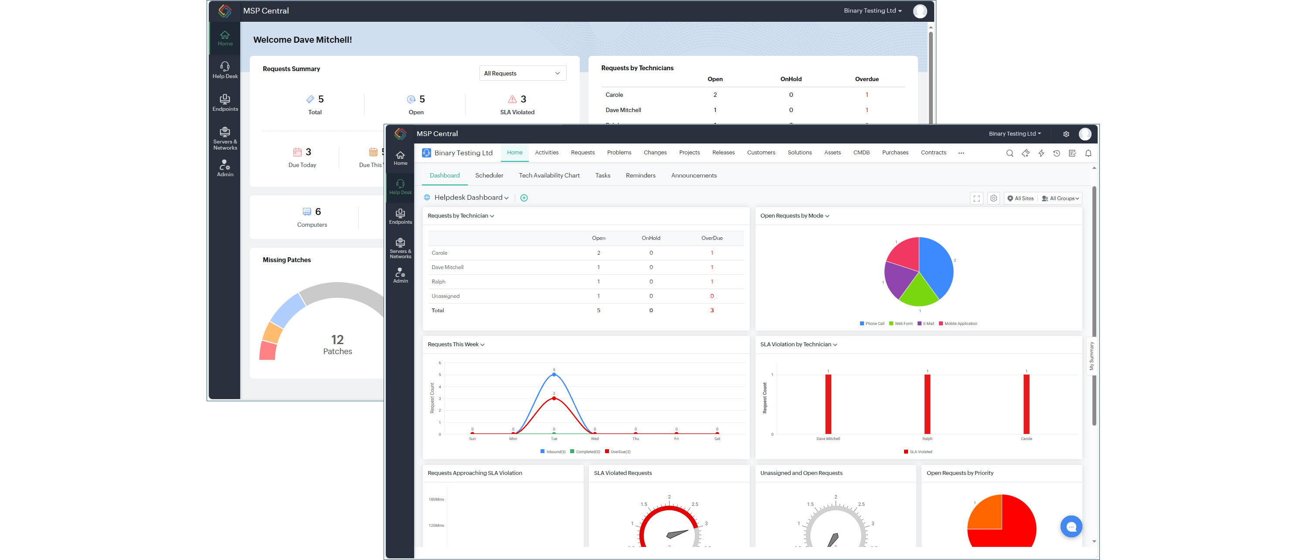The image size is (1306, 560).
Task: Click the search magnifier icon in toolbar
Action: (1010, 153)
